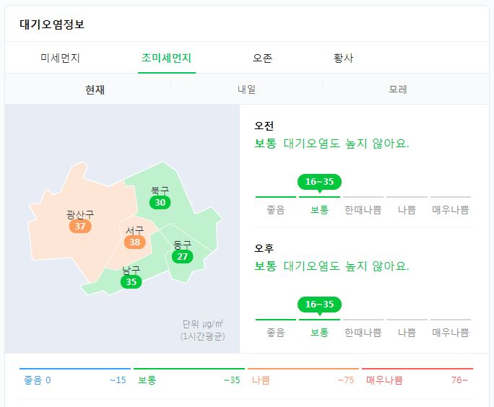Click the 서구 badge showing 38
Screen dimensions: 494x407
134,242
